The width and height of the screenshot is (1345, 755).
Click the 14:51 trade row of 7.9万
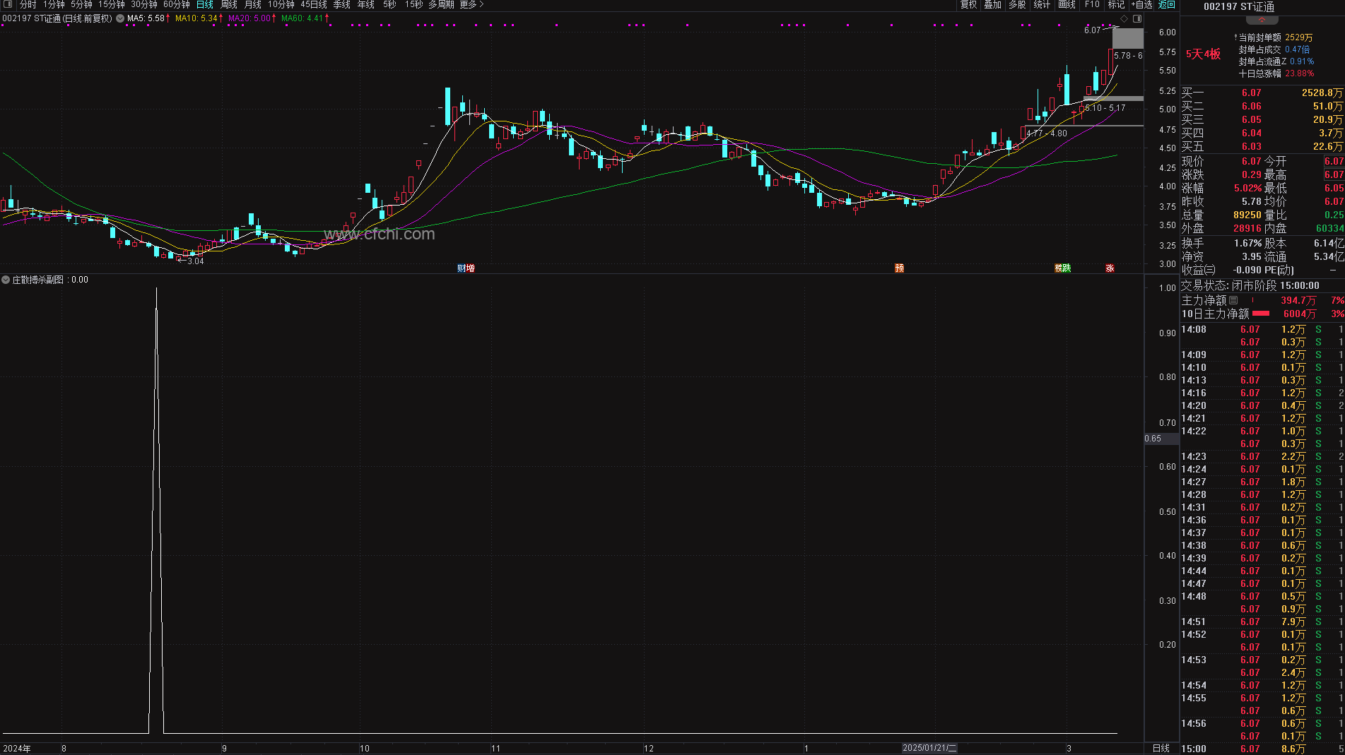1262,622
